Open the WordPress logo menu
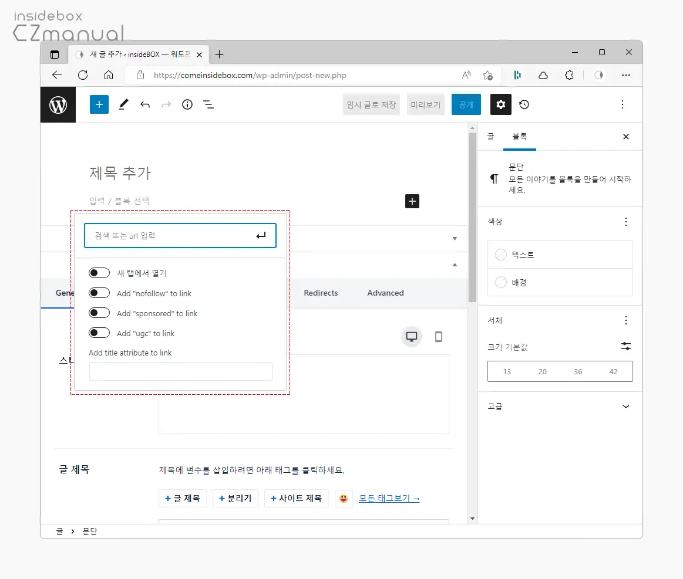 point(58,104)
